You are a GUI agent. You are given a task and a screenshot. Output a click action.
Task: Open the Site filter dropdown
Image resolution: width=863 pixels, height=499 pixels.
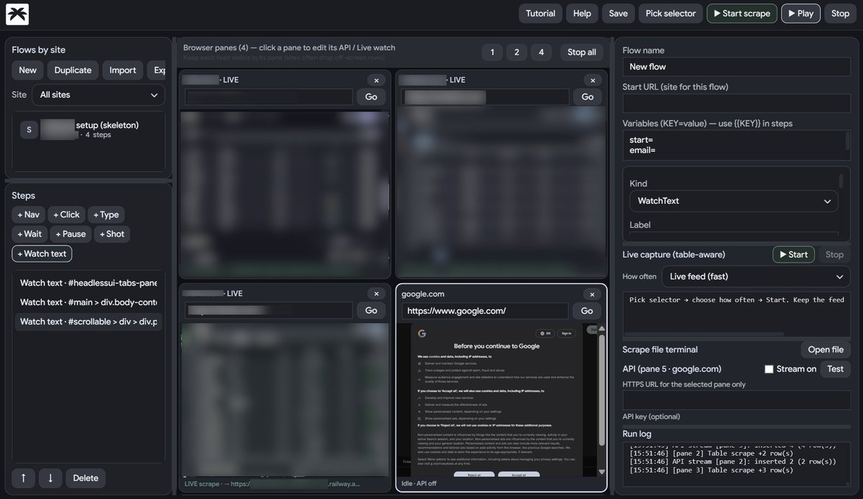tap(99, 95)
